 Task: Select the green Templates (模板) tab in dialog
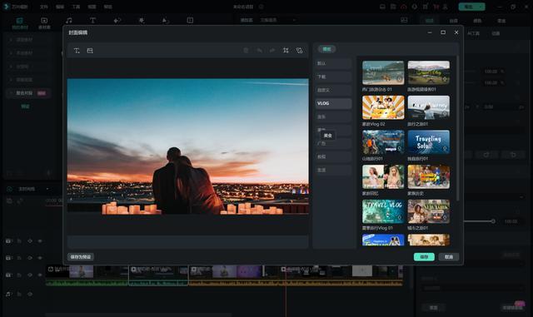(326, 49)
